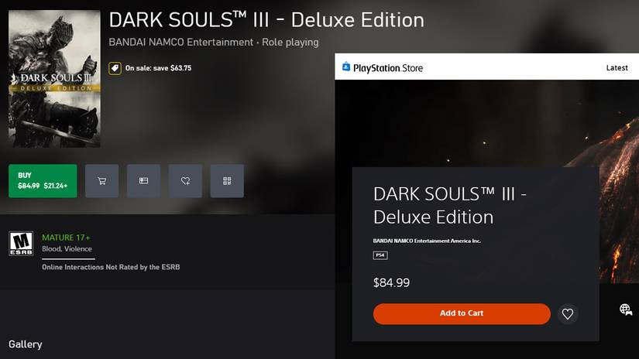639x359 pixels.
Task: Click the PlayStation $84.99 price text
Action: [x=391, y=283]
